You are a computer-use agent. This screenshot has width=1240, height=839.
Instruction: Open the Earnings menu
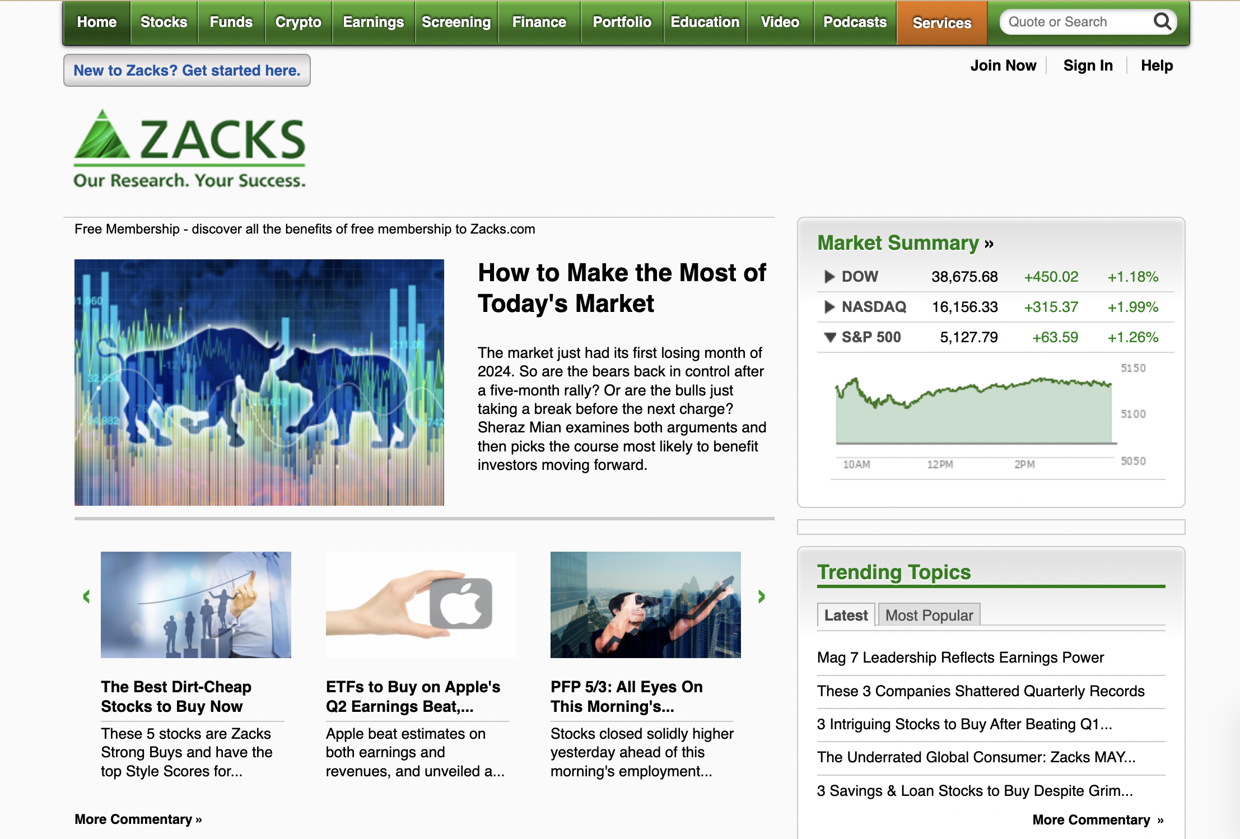(374, 22)
